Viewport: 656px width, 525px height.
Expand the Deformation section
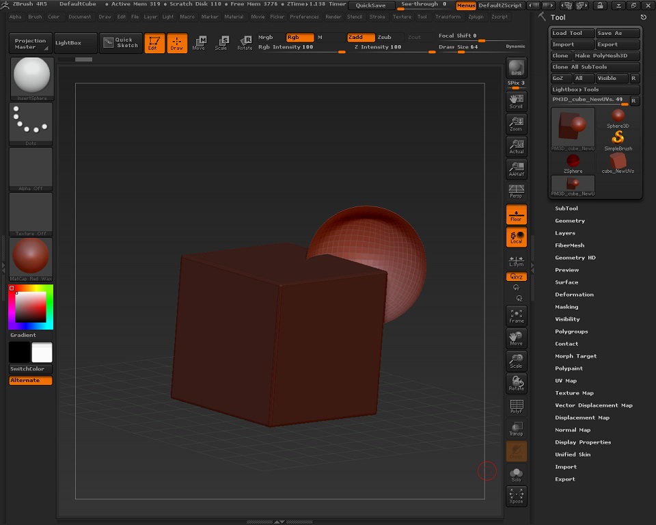pos(574,295)
